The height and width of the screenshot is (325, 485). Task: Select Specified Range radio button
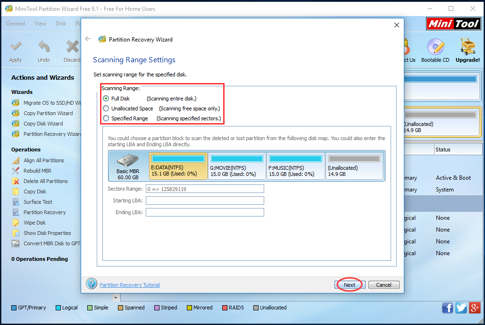(x=106, y=118)
